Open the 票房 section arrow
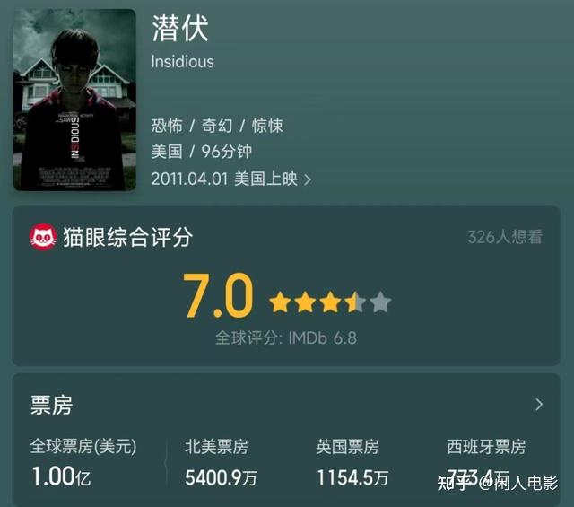 539,405
